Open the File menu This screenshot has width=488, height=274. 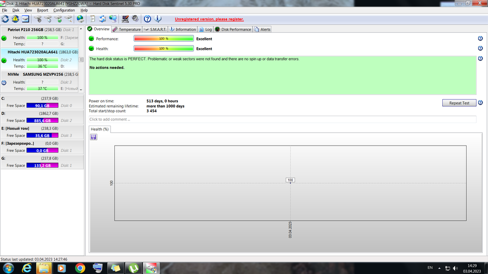pos(5,10)
